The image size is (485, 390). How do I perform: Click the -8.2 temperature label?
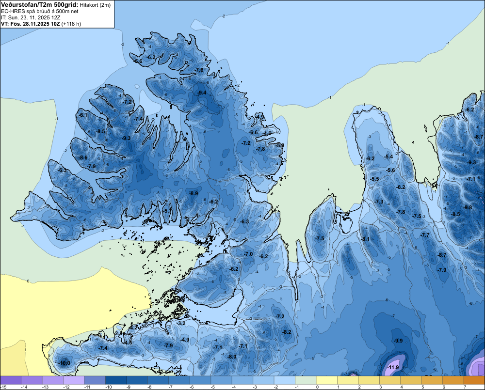(287, 332)
